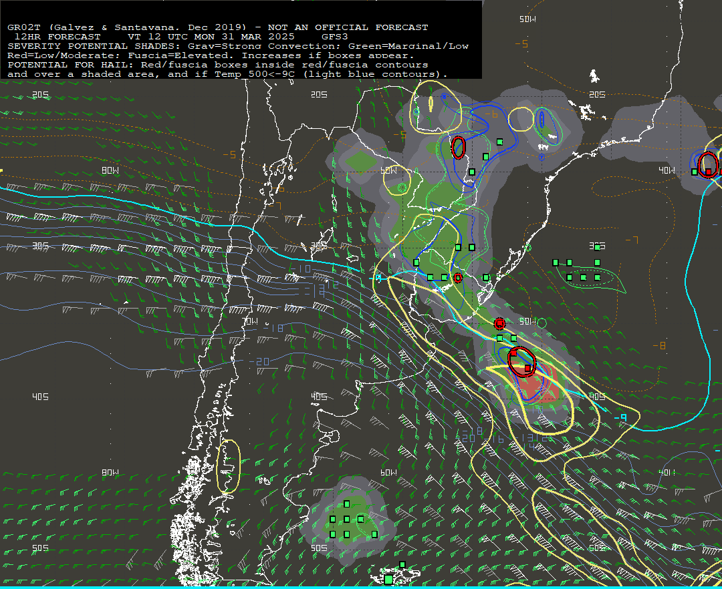This screenshot has width=722, height=589.
Task: Click the large red hail ellipse above the red shaded area
Action: tap(521, 362)
